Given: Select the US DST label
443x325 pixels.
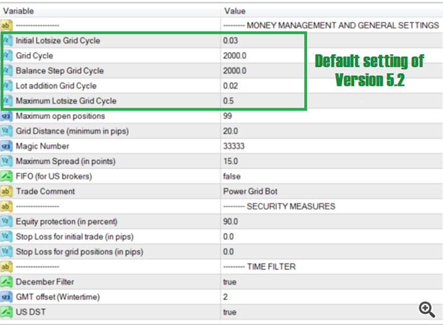Looking at the screenshot, I should click(31, 312).
